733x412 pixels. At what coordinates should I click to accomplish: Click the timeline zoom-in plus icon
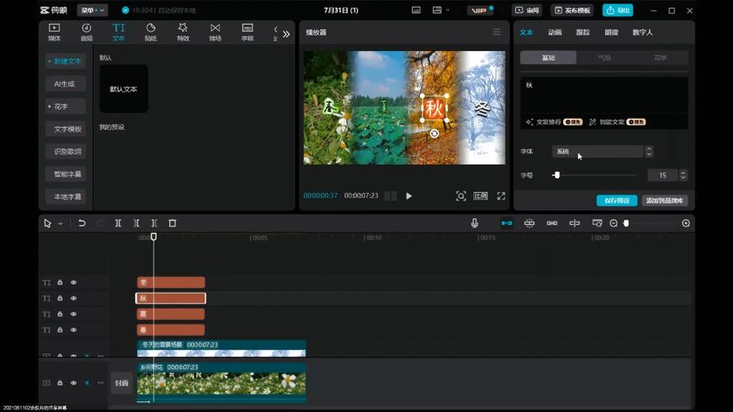click(685, 223)
